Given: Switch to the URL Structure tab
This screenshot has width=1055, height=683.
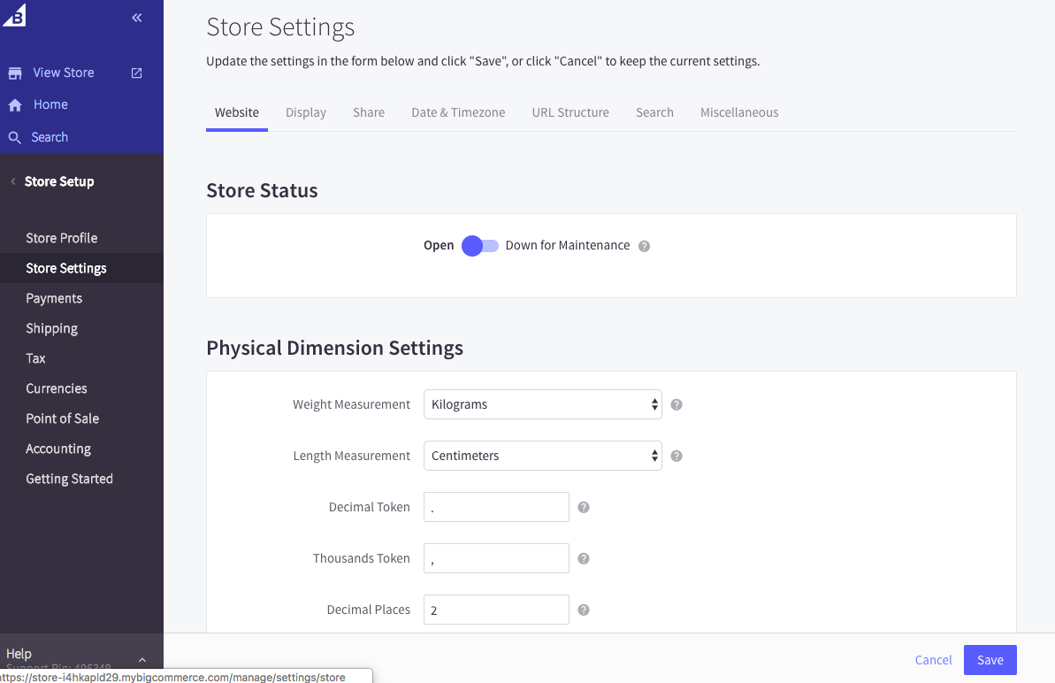Looking at the screenshot, I should (570, 112).
